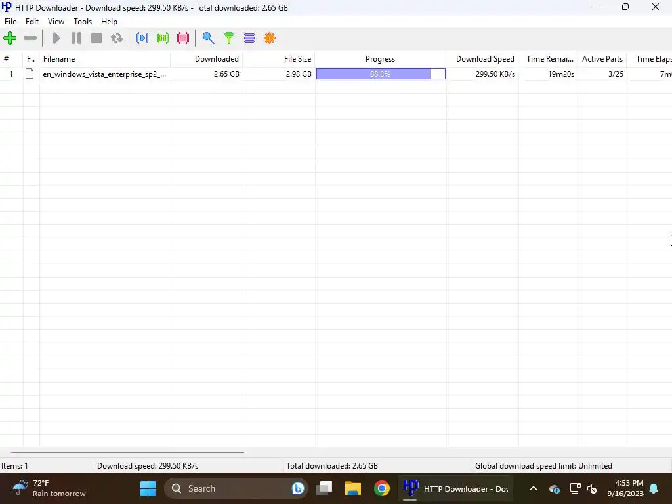Click the green Pause active downloads icon
Screen dimensions: 672x504
pyautogui.click(x=163, y=38)
